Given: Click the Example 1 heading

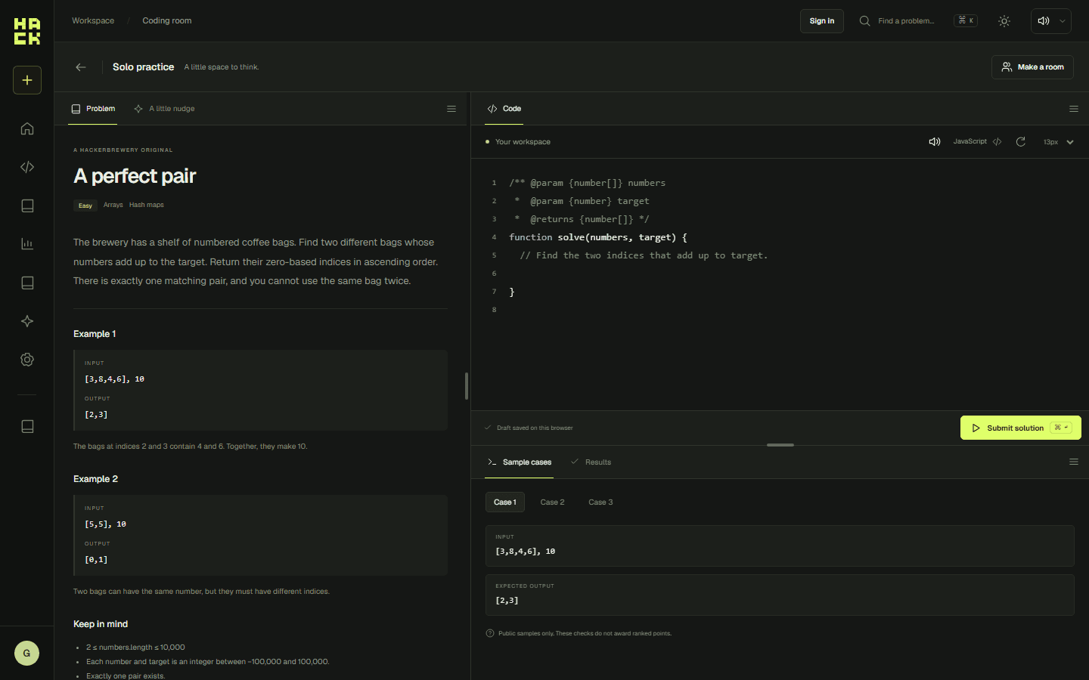Looking at the screenshot, I should (x=95, y=334).
